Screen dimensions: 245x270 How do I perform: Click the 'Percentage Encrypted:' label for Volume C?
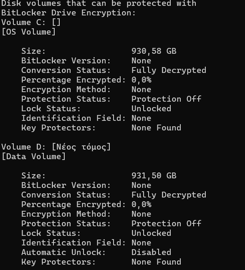pos(73,80)
